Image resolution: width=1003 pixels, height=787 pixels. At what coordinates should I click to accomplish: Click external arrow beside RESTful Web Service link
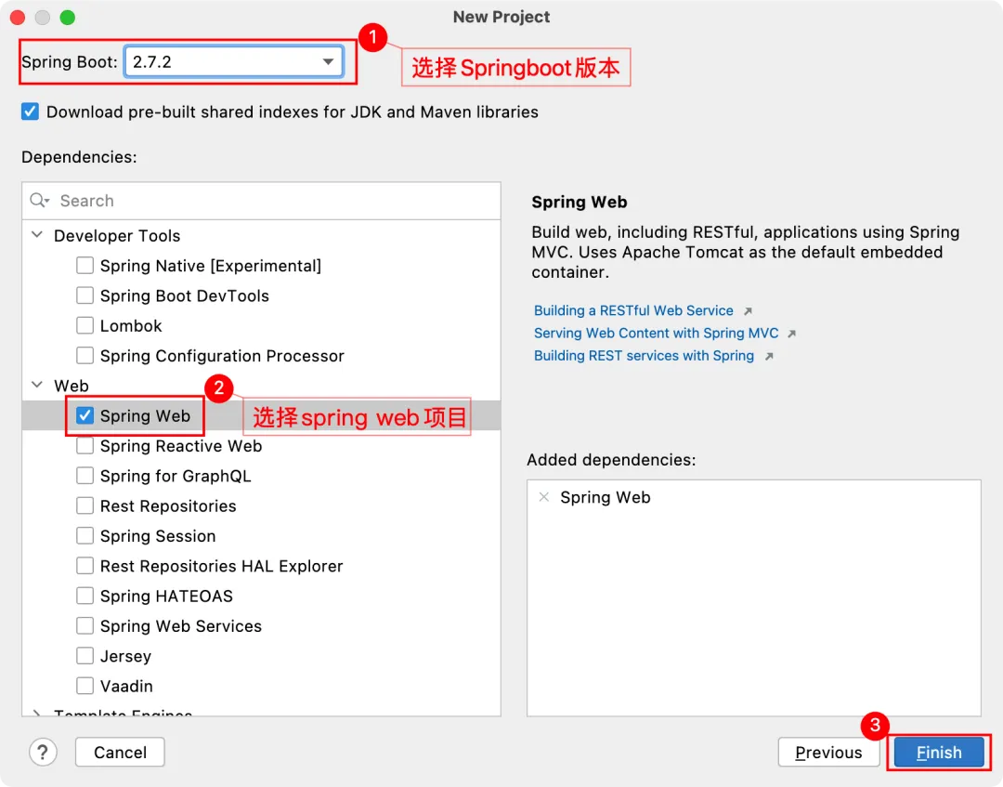(748, 311)
